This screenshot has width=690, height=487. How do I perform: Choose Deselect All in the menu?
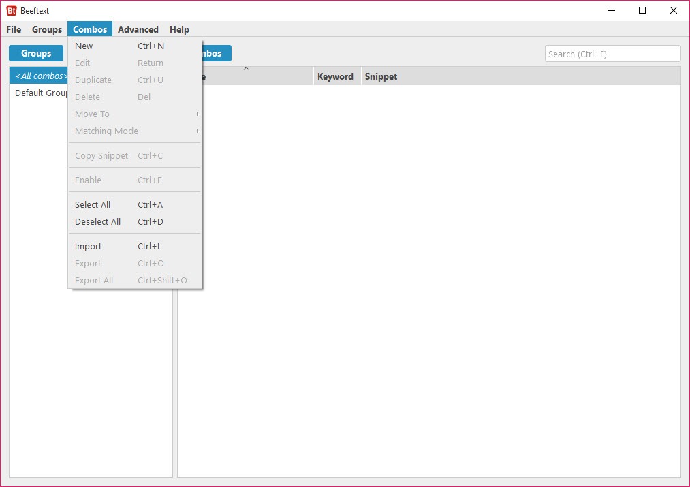coord(135,222)
